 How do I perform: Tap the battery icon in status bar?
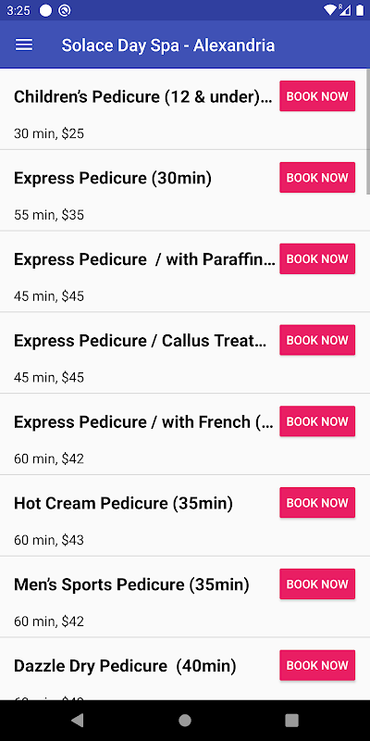click(359, 10)
